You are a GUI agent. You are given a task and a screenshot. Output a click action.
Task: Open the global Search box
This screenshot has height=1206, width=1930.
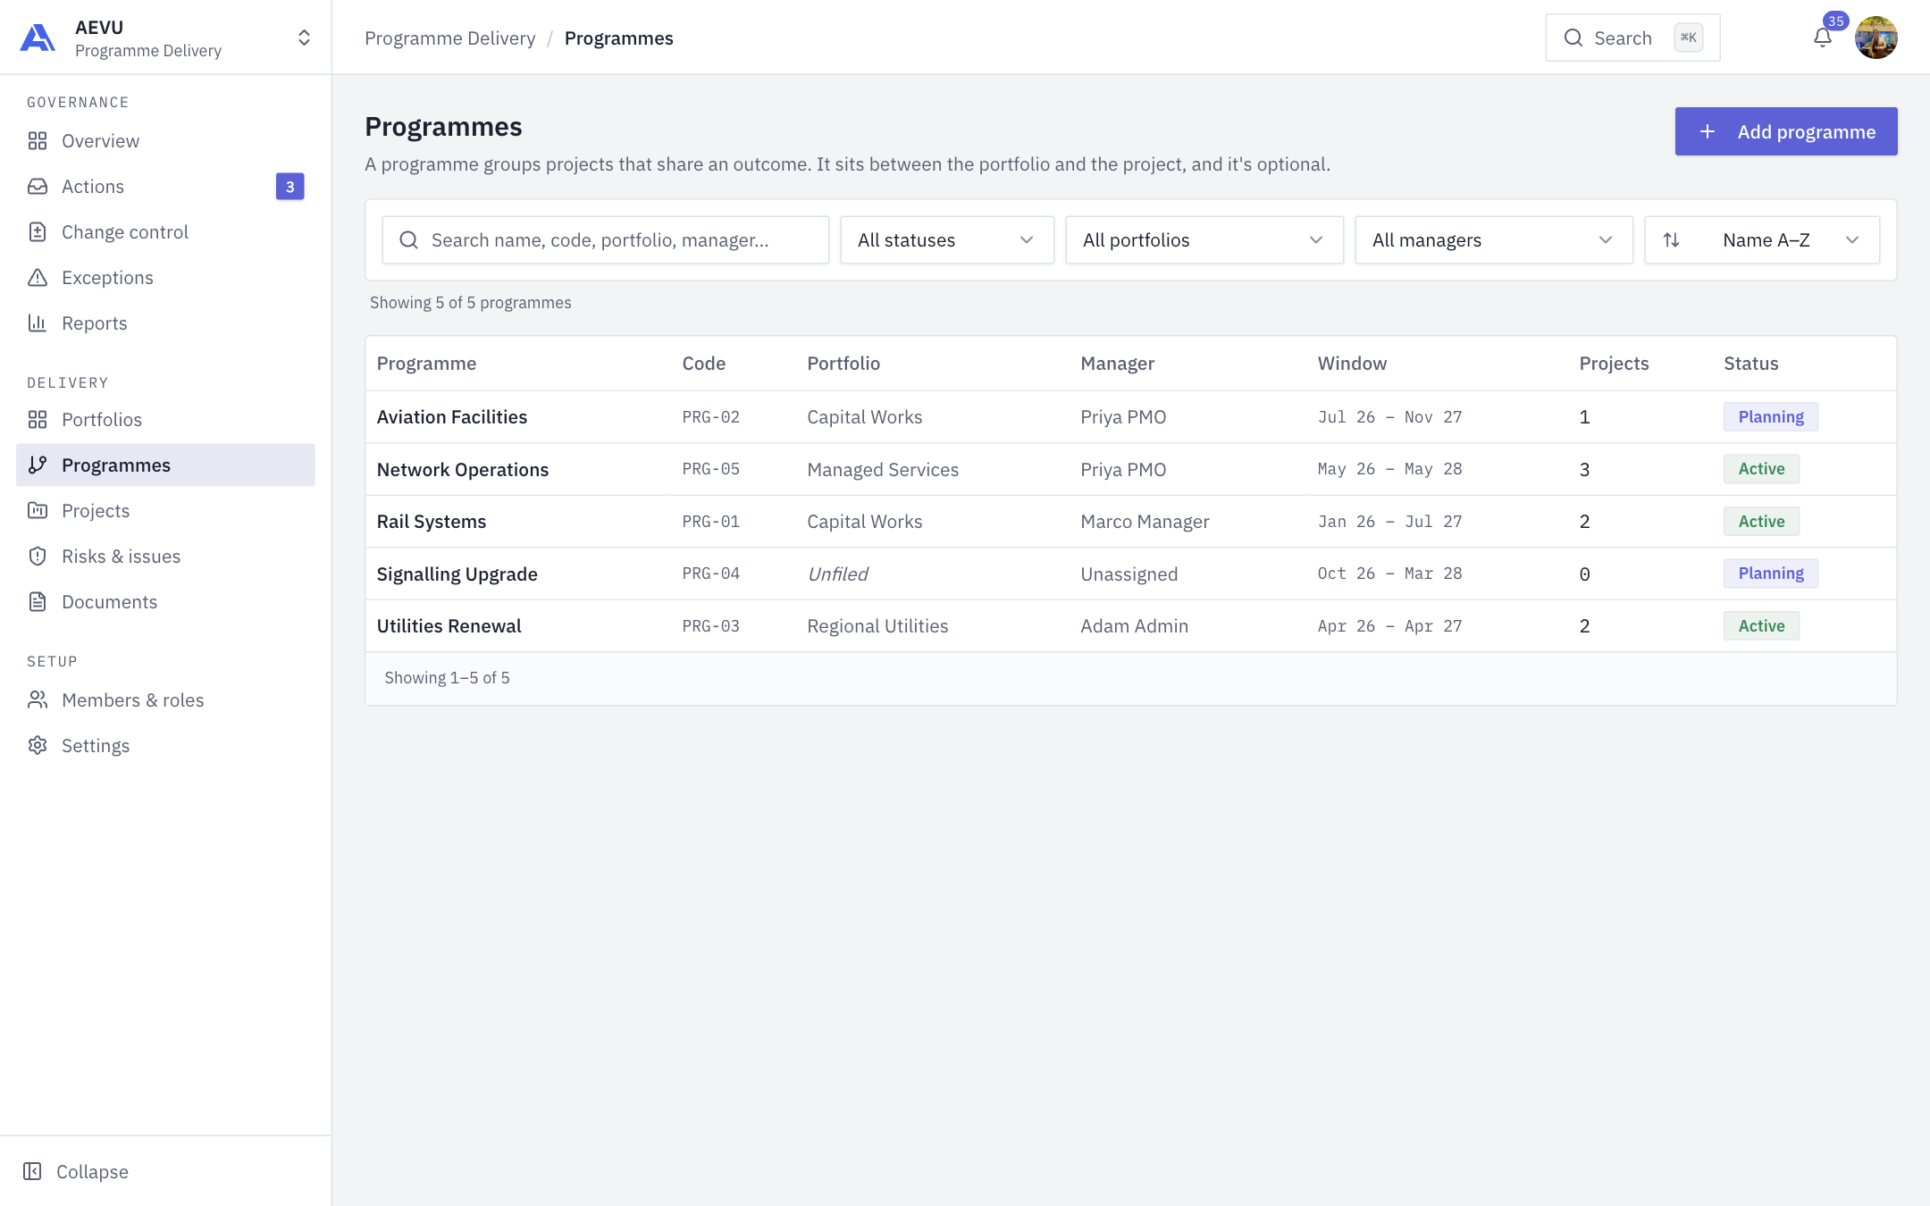coord(1632,38)
